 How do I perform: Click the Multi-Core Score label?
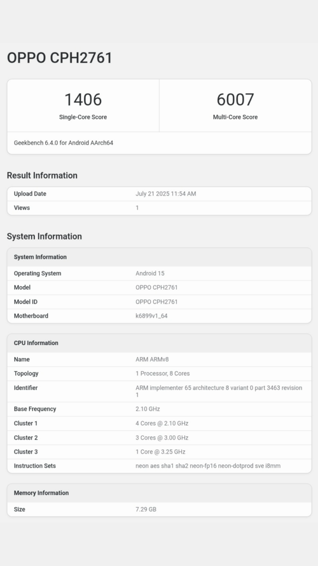235,117
